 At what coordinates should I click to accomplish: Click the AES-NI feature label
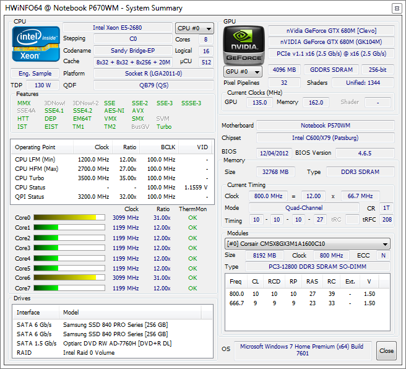point(114,111)
